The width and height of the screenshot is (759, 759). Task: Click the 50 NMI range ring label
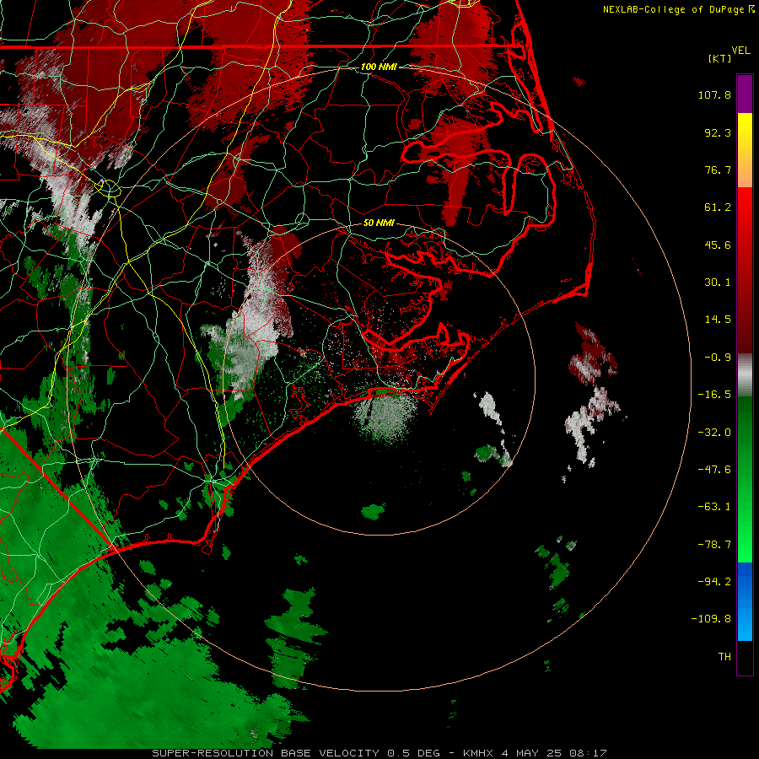click(x=379, y=223)
